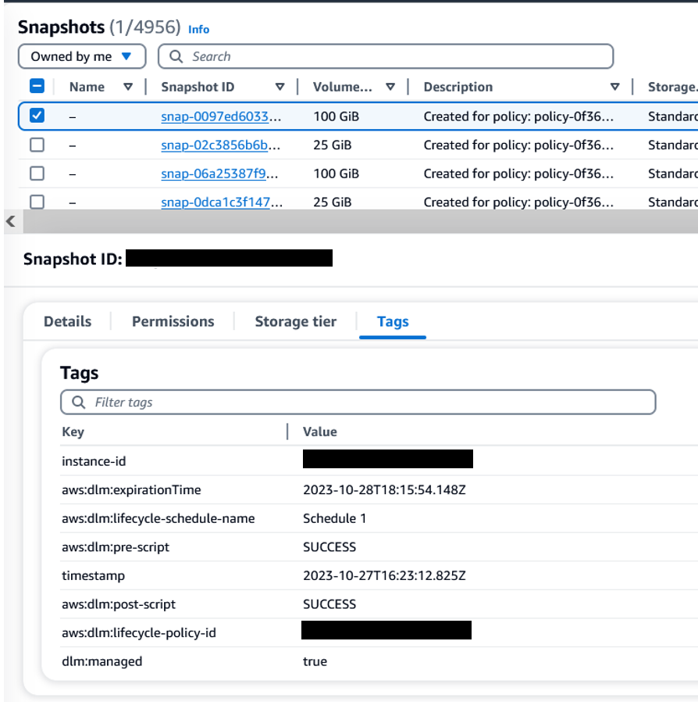This screenshot has height=702, width=698.
Task: Select all snapshots via header checkbox
Action: [x=37, y=87]
